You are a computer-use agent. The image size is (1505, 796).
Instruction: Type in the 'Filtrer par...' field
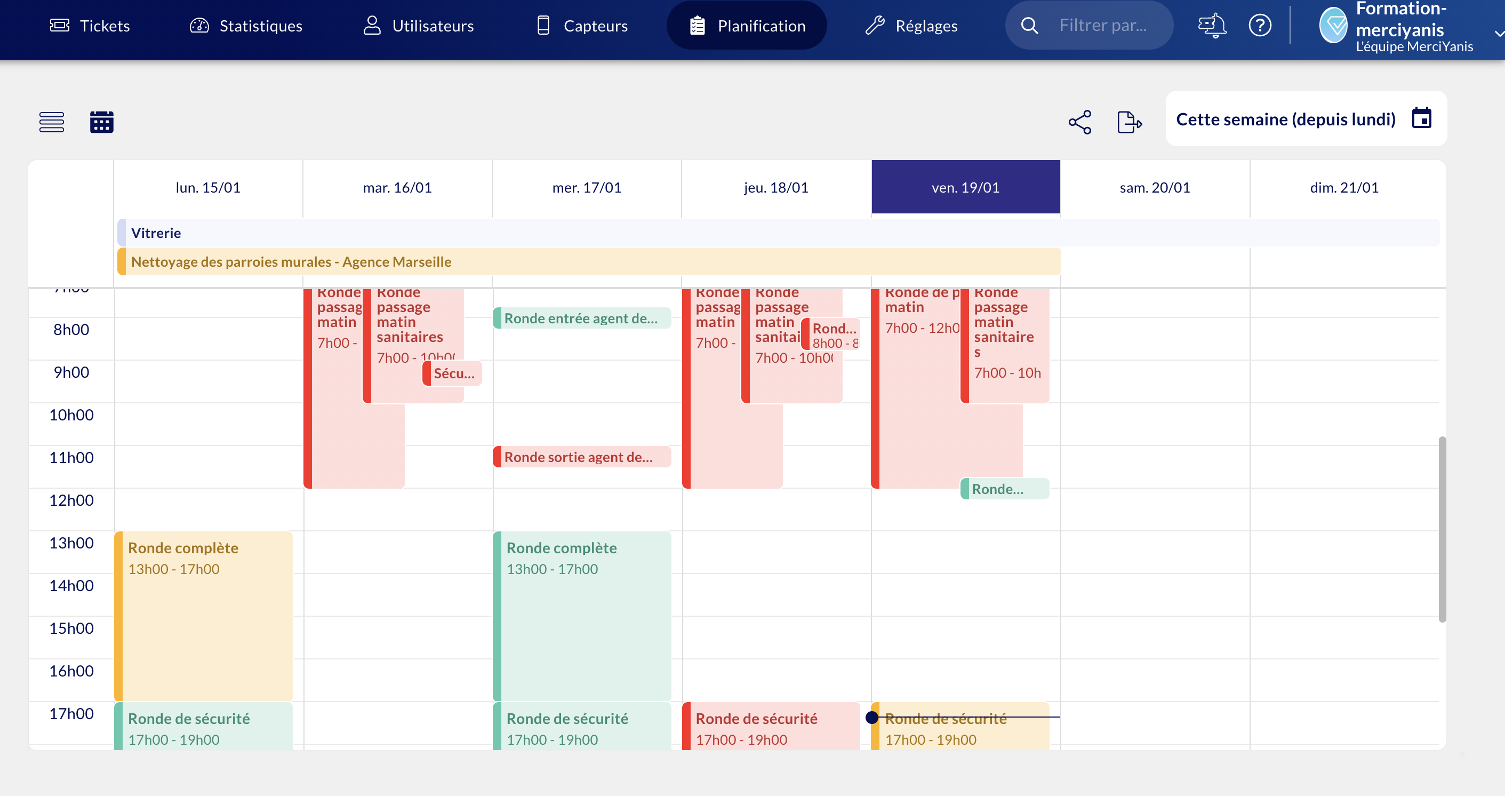pos(1103,26)
